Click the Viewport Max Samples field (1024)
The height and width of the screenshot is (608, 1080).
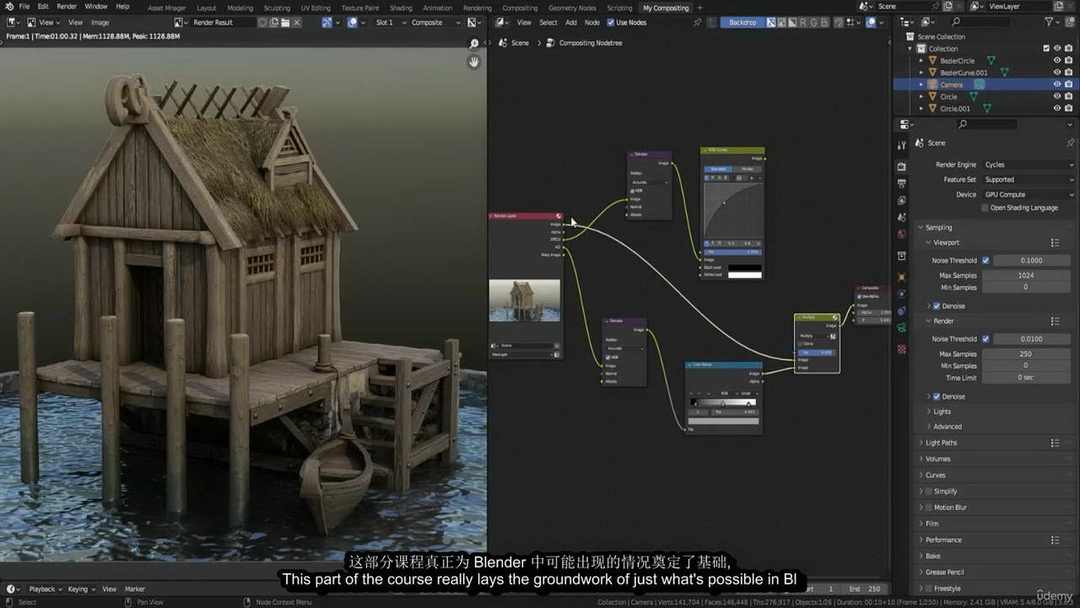click(x=1025, y=275)
